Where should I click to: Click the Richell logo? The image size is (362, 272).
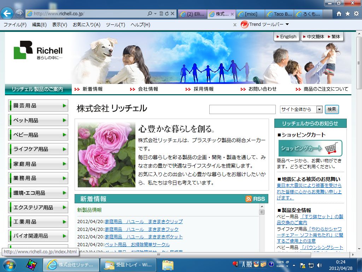pos(38,50)
